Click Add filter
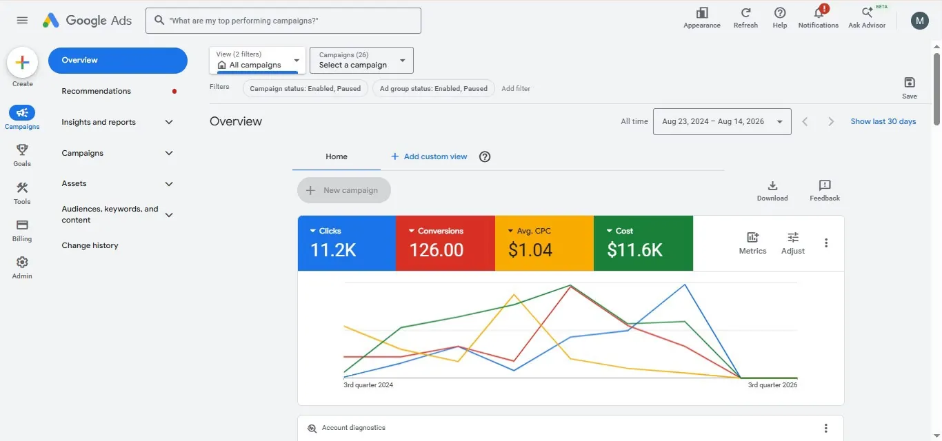 point(516,88)
